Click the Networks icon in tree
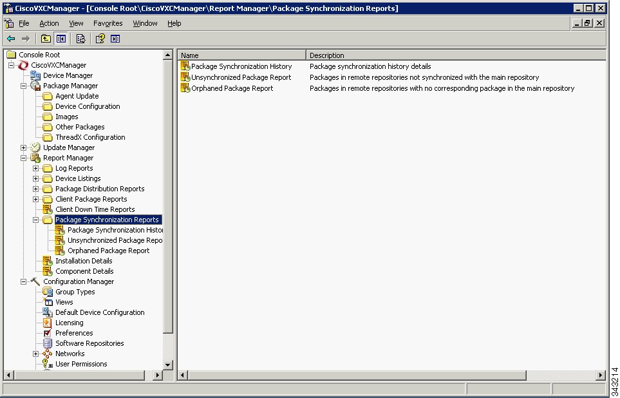 (x=48, y=354)
